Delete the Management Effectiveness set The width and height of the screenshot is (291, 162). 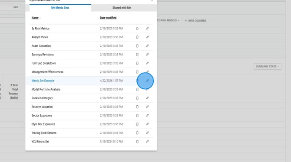(x=137, y=72)
